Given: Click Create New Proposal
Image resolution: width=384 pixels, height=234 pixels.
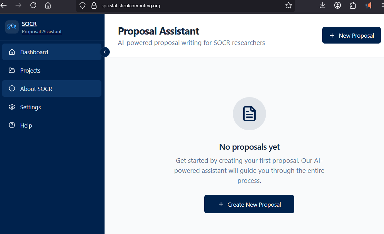Looking at the screenshot, I should pos(249,204).
